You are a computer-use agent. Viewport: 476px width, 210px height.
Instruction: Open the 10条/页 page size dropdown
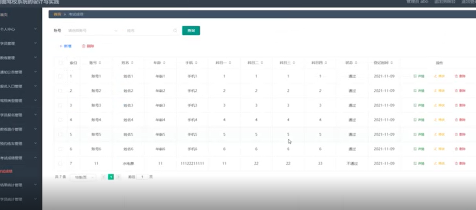(x=83, y=177)
